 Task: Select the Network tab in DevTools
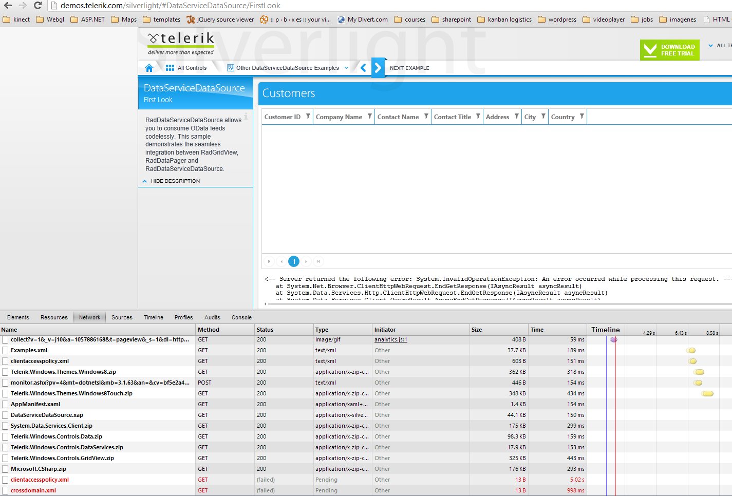(89, 317)
